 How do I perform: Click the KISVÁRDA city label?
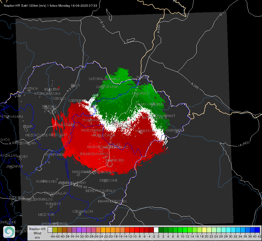coord(140,93)
